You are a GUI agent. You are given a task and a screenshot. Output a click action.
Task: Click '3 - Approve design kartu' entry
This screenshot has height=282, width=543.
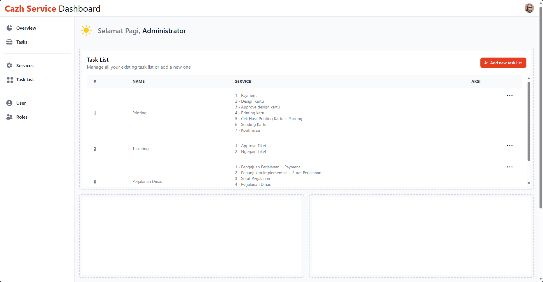[257, 107]
